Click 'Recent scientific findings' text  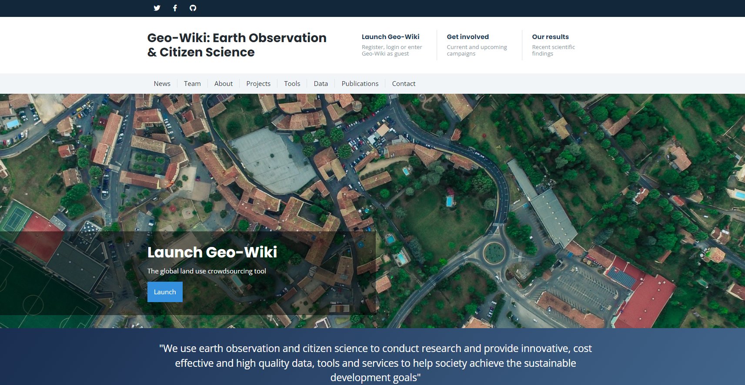[x=553, y=50]
